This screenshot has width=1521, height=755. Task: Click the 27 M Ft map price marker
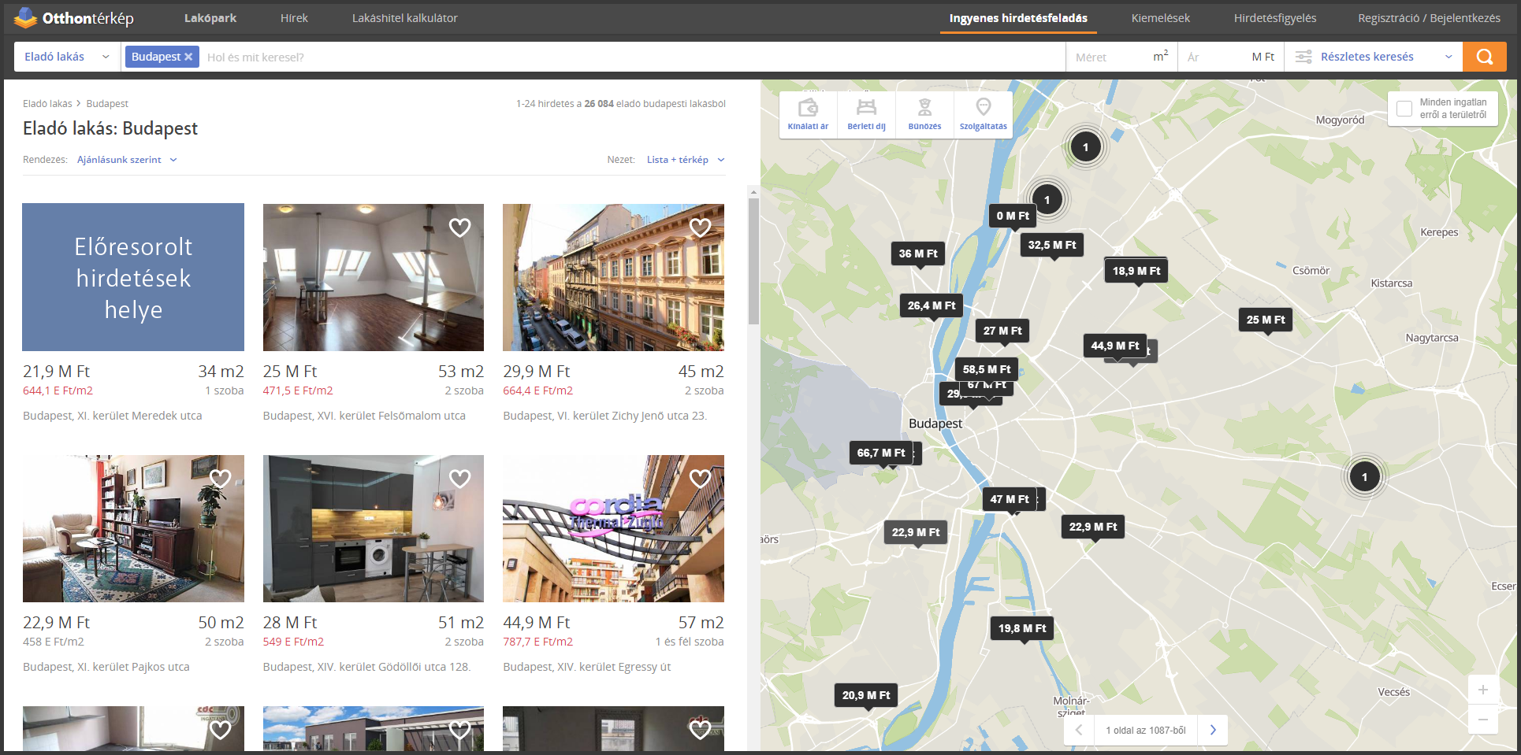[1002, 331]
